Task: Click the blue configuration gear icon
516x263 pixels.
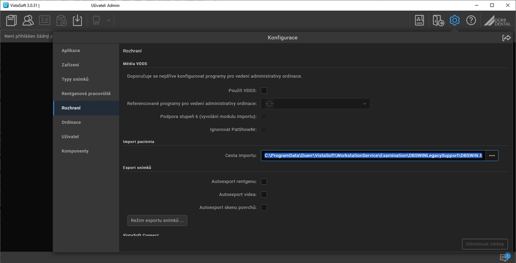Action: coord(454,21)
